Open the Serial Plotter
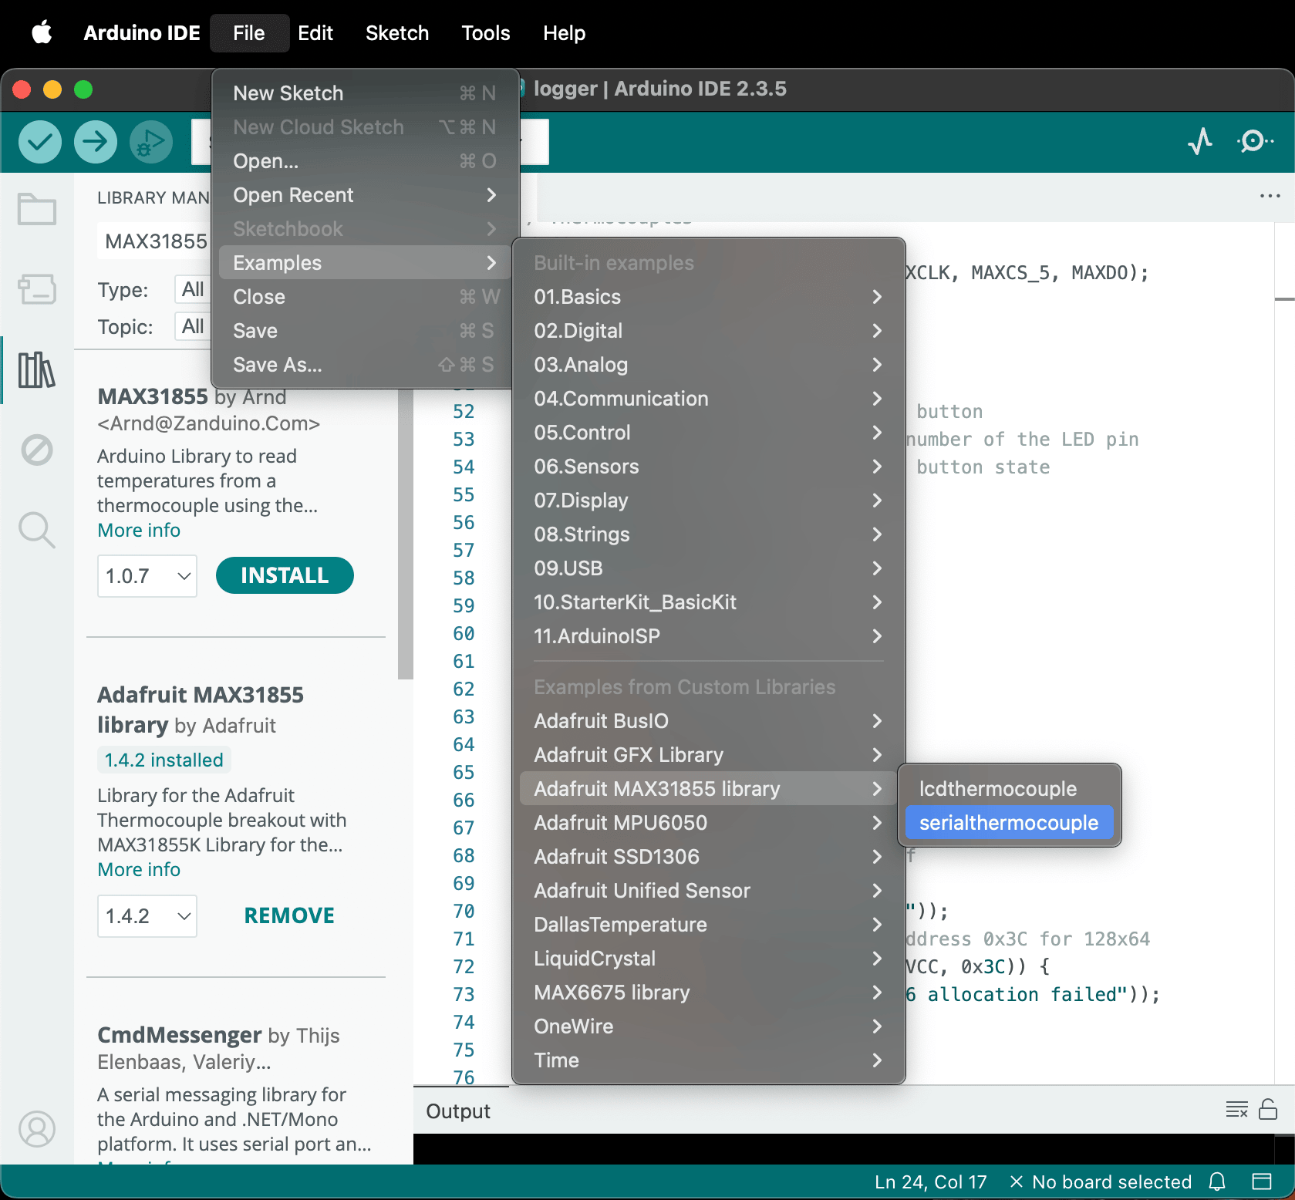Viewport: 1295px width, 1200px height. (x=1200, y=141)
